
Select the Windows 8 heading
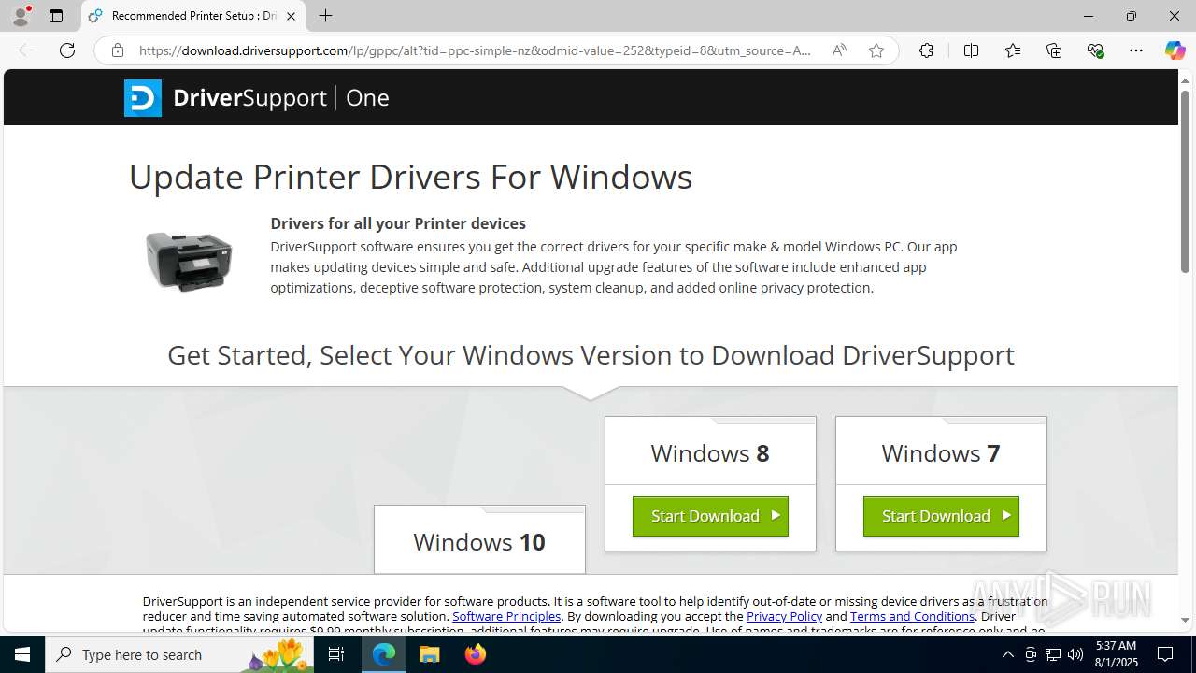(710, 453)
